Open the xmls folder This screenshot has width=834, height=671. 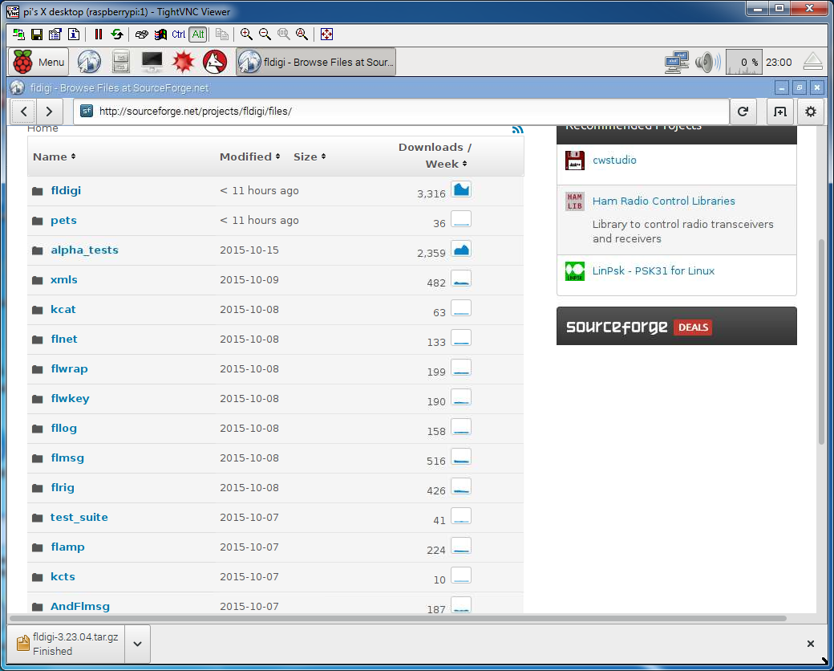[x=64, y=279]
